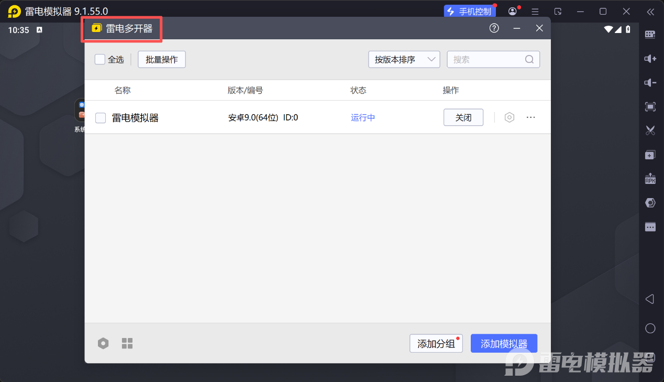Click the scissors screenshot icon
This screenshot has height=382, width=664.
tap(650, 130)
